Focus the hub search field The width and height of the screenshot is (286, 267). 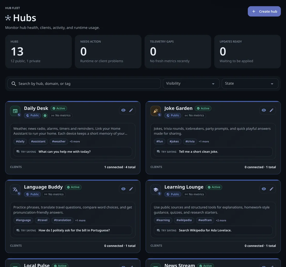(84, 84)
